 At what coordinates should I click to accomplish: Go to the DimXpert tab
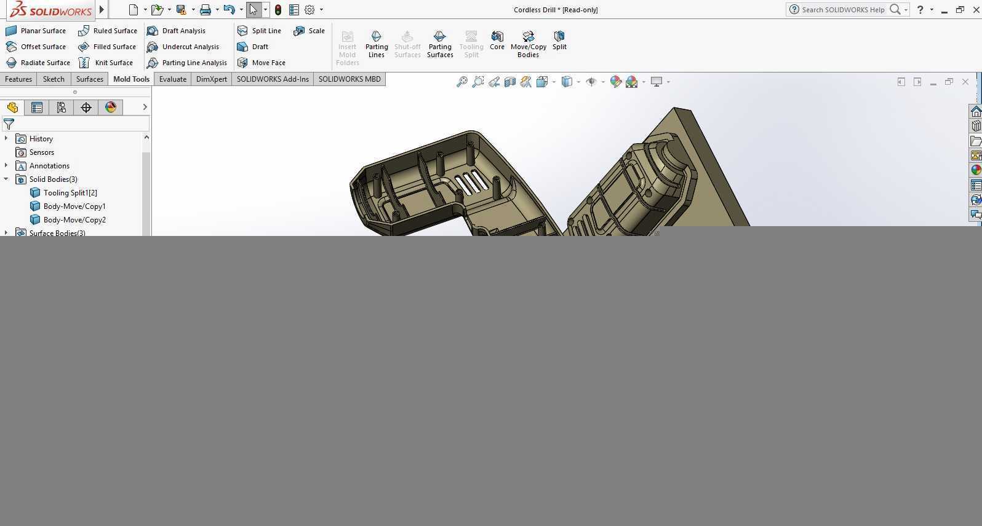212,79
